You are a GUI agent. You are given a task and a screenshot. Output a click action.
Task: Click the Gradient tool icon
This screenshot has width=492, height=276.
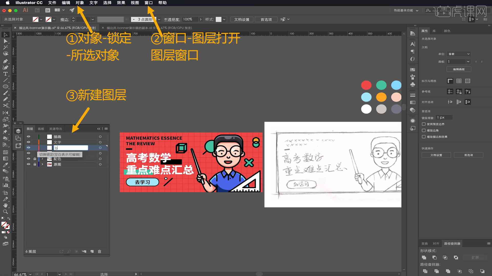point(5,158)
